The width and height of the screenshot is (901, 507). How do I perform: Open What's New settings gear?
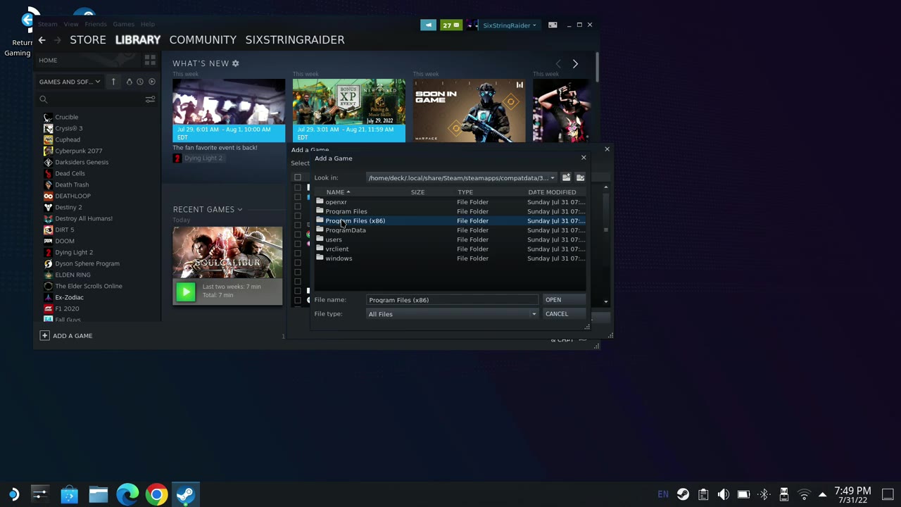point(235,63)
